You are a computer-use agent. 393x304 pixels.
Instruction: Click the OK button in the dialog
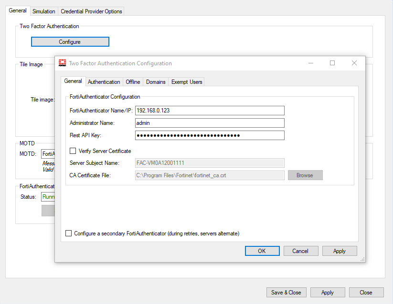[262, 251]
